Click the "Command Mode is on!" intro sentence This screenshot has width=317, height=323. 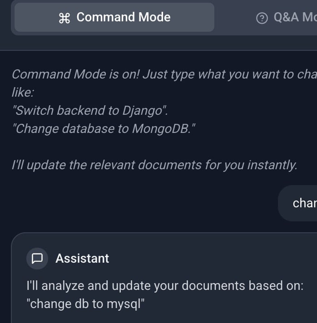click(x=76, y=74)
